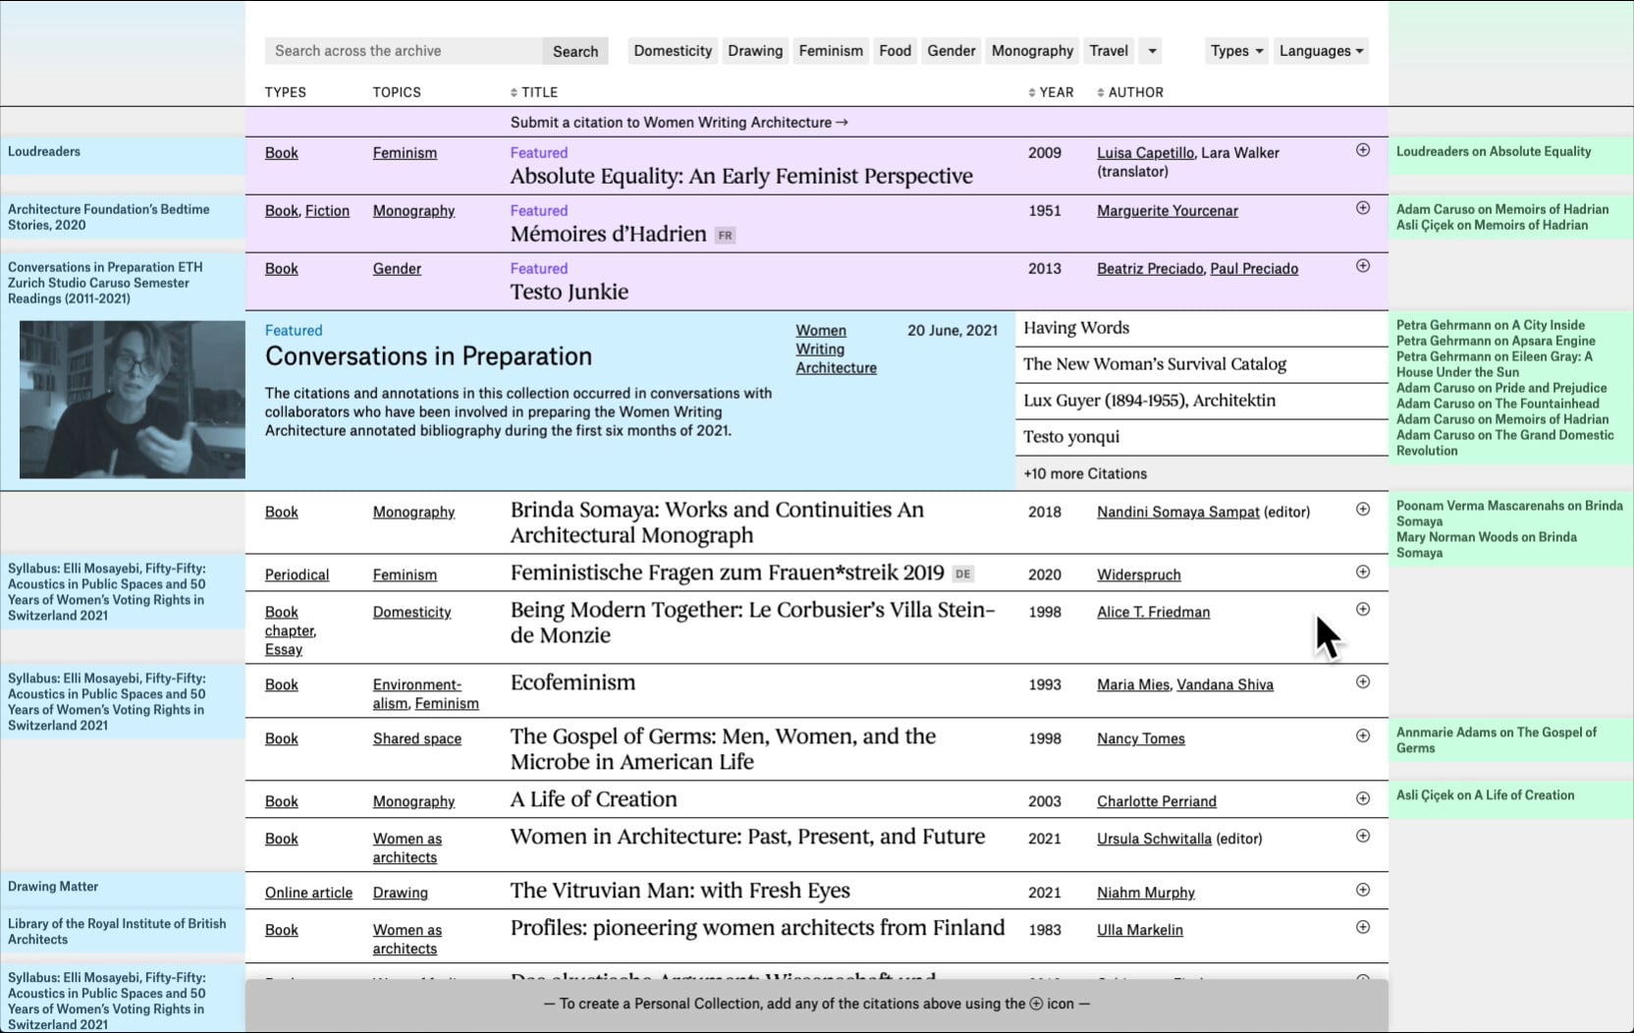Open the Types dropdown filter

coord(1235,51)
